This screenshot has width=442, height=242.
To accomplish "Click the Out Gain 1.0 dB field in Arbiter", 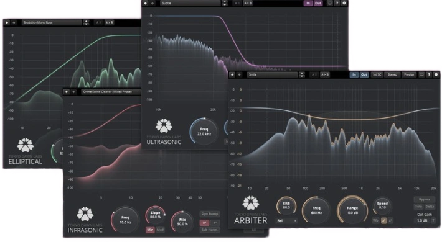I will click(x=422, y=221).
